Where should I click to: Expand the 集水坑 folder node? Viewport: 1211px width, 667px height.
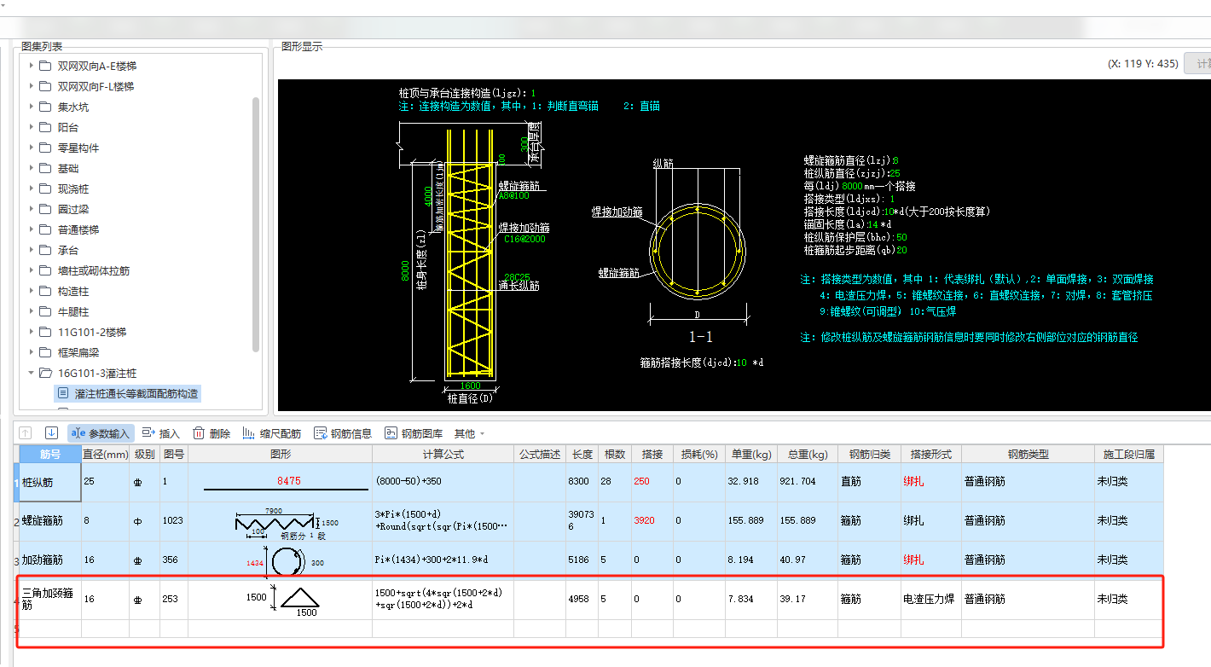click(32, 107)
